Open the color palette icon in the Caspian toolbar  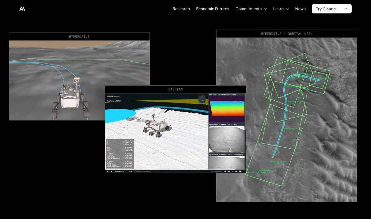tap(225, 171)
